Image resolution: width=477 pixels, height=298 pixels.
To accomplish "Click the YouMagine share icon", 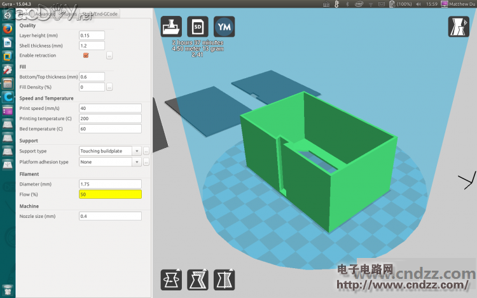I will coord(223,27).
